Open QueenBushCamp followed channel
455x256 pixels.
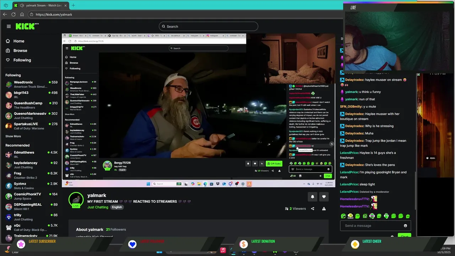[31, 105]
